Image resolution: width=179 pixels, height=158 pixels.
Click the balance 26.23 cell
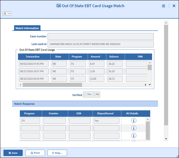coord(115,64)
